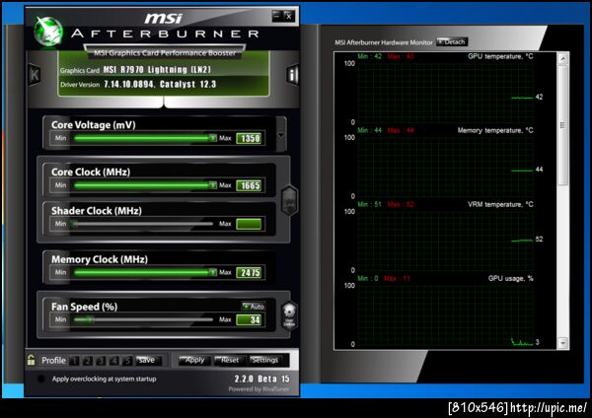
Task: Click the hardware monitor scrollbar up arrow
Action: (x=563, y=58)
